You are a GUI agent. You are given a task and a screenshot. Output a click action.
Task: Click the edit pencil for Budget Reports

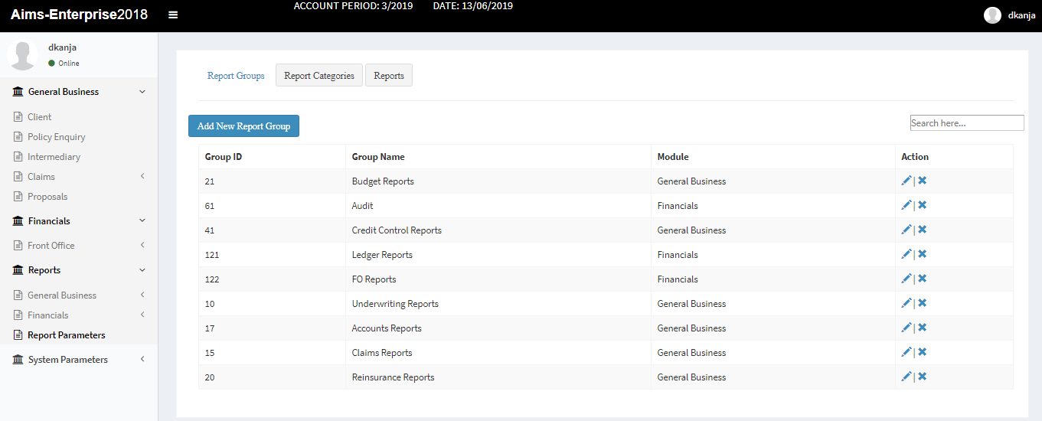click(x=906, y=181)
